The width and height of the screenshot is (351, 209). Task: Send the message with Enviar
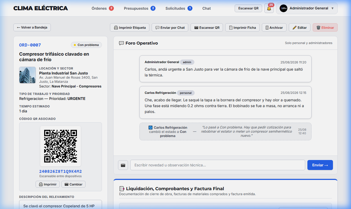[320, 165]
